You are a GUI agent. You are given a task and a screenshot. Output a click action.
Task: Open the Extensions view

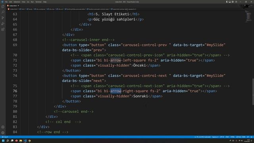pyautogui.click(x=3, y=29)
